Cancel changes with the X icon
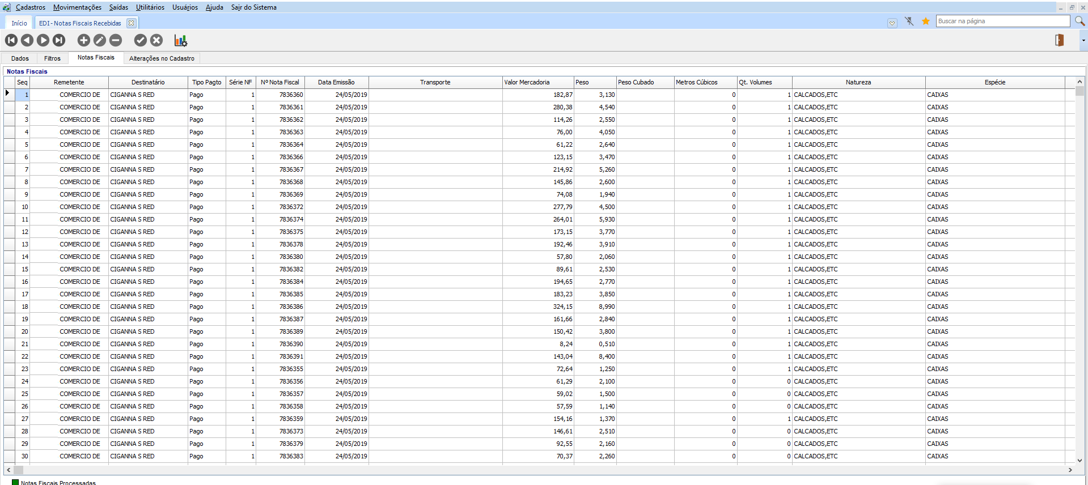This screenshot has width=1088, height=485. pos(156,40)
